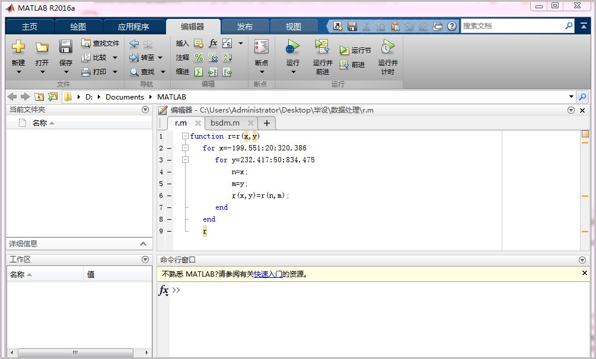
Task: Collapse the outer for loop code fold
Action: point(185,148)
